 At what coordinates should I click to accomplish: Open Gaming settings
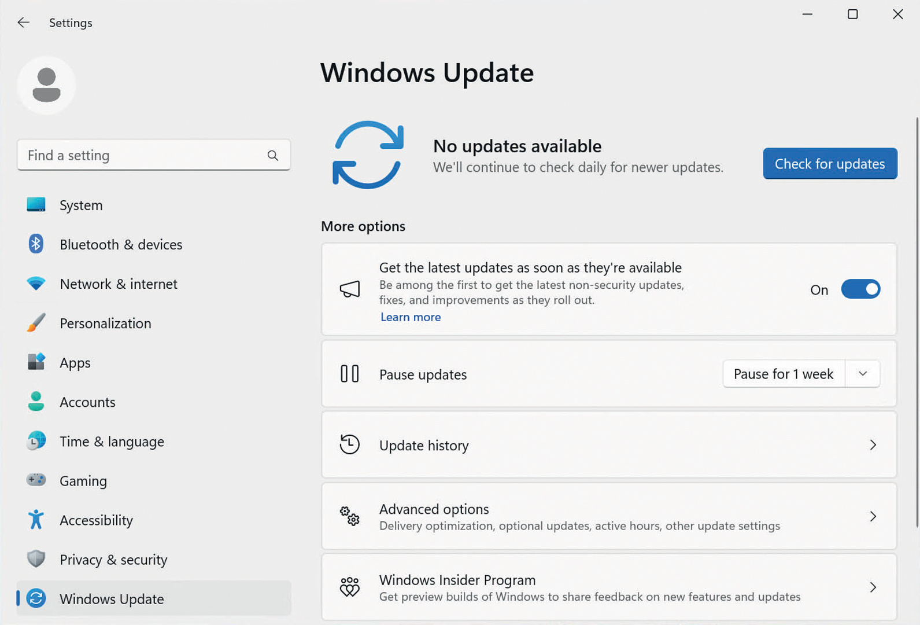[154, 480]
